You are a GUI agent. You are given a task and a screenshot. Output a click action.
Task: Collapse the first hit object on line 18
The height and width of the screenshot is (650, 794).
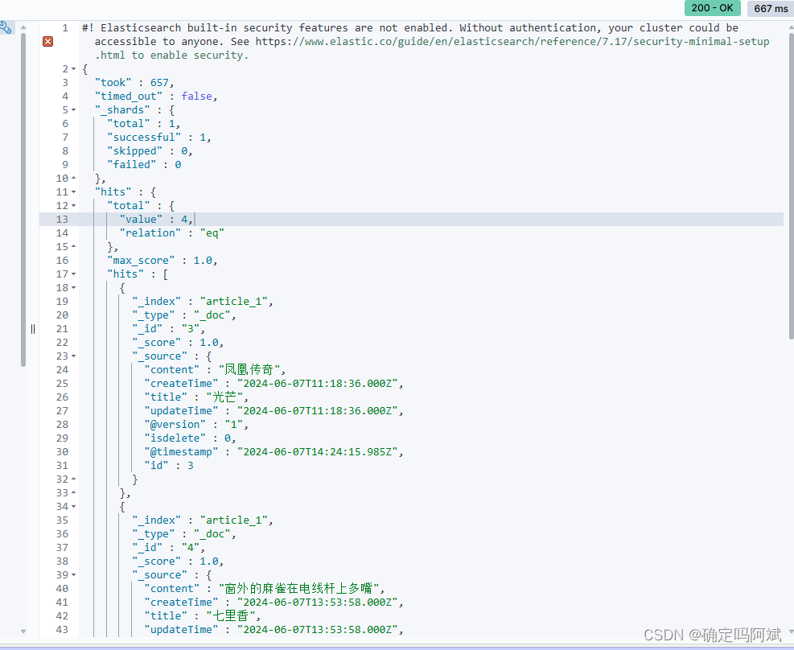74,287
